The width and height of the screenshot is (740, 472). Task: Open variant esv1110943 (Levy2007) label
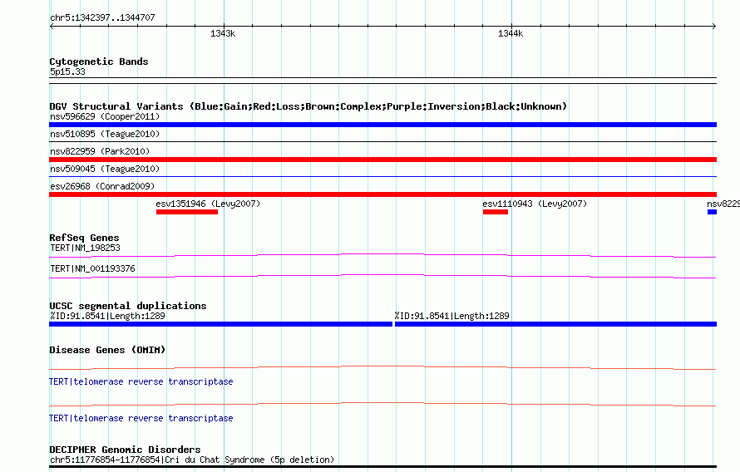pyautogui.click(x=535, y=204)
